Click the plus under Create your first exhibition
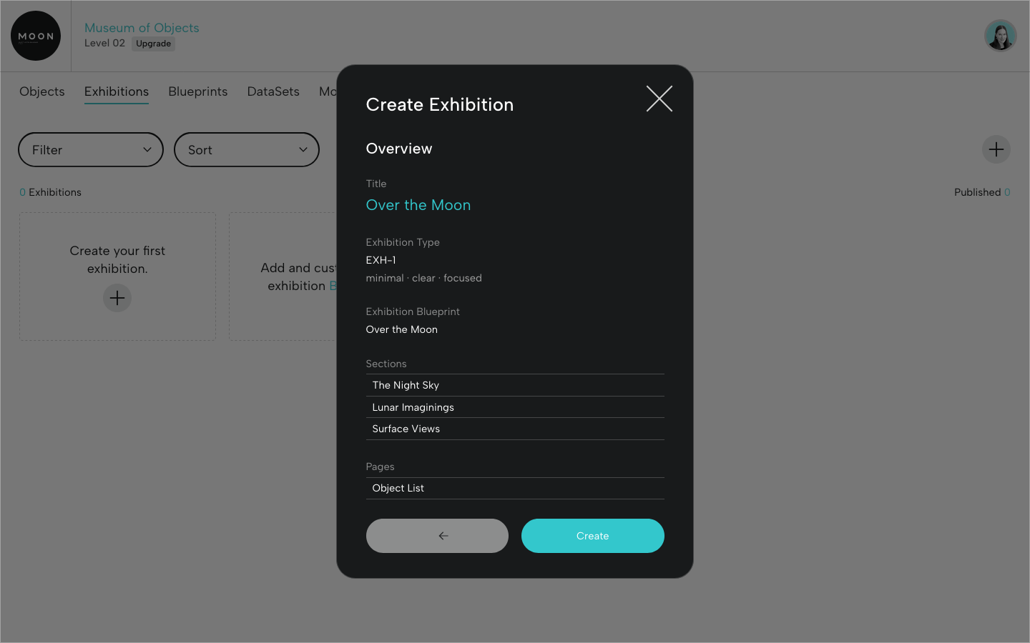1030x643 pixels. (117, 298)
